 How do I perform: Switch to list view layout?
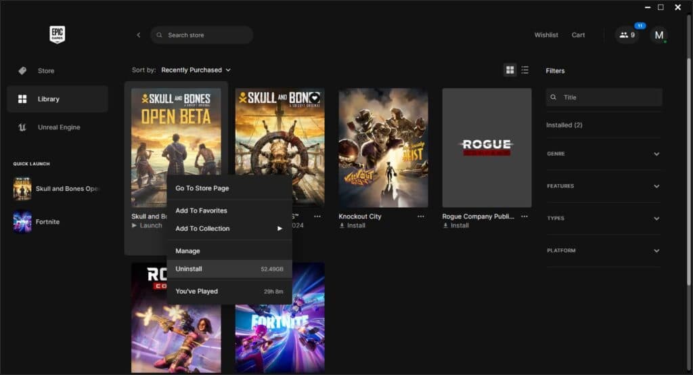pyautogui.click(x=525, y=70)
